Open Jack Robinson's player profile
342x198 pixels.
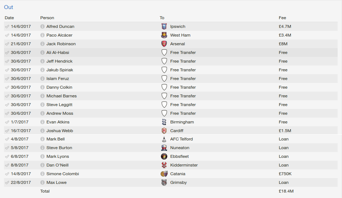61,44
